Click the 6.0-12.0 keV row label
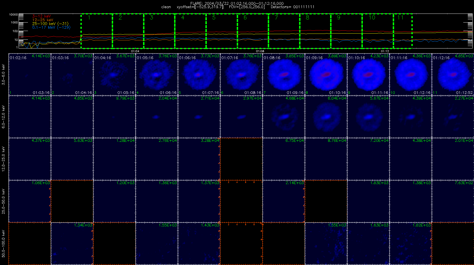Screen dimensions: 474x265 pos(3,117)
